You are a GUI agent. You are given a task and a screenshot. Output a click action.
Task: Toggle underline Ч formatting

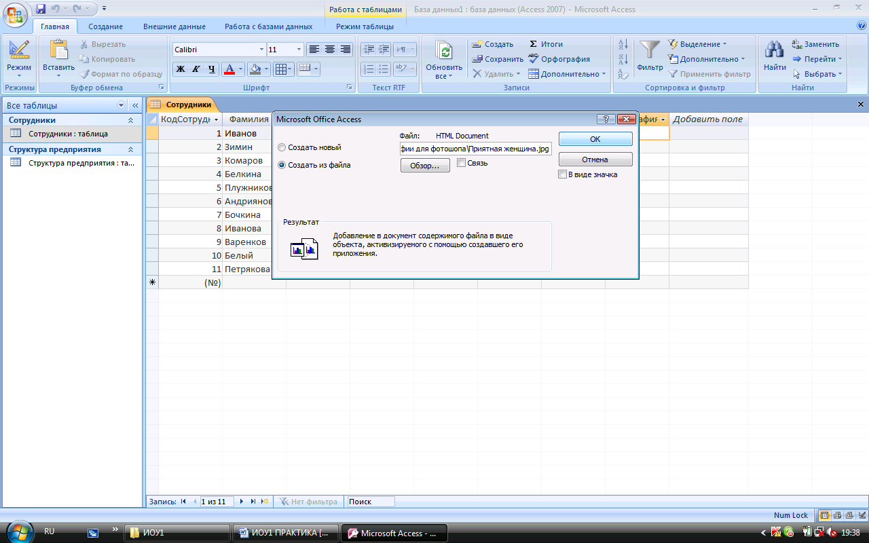pos(211,69)
